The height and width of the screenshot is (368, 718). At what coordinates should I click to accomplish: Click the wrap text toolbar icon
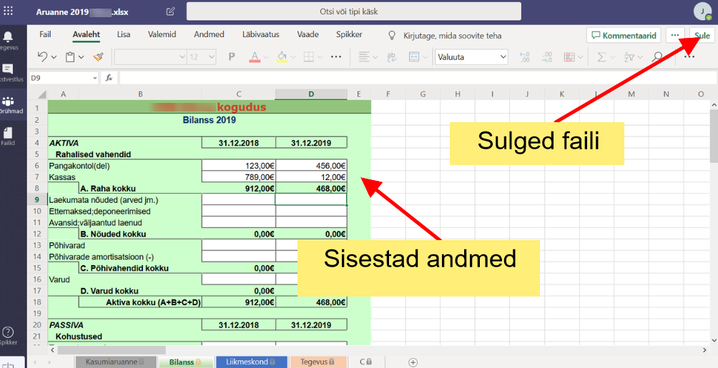click(x=393, y=57)
